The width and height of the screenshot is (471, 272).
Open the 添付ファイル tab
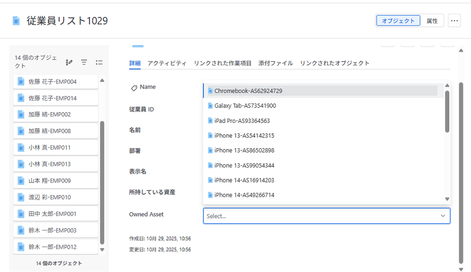point(275,63)
